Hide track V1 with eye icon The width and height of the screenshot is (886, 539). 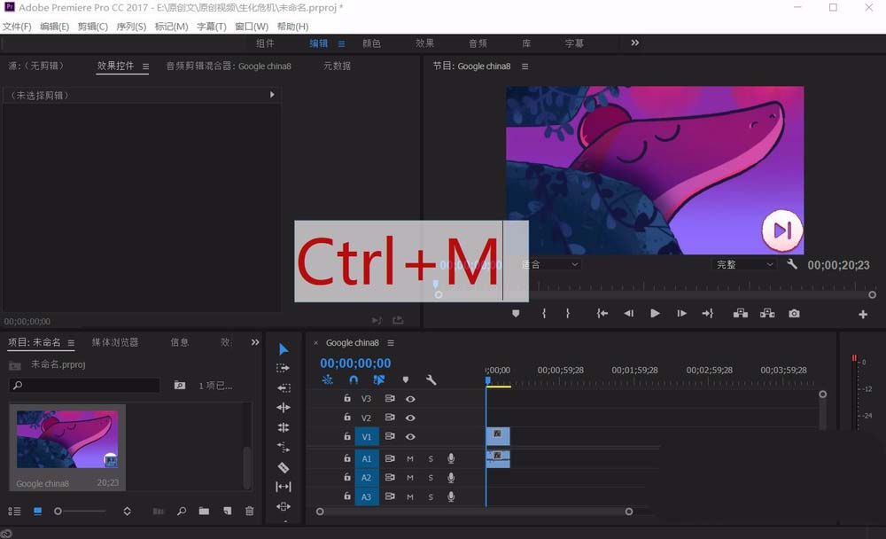pos(410,437)
